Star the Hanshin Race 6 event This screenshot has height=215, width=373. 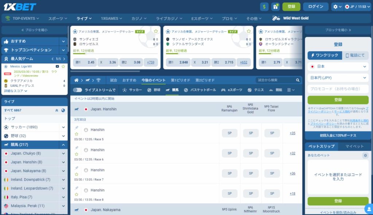pos(76,154)
